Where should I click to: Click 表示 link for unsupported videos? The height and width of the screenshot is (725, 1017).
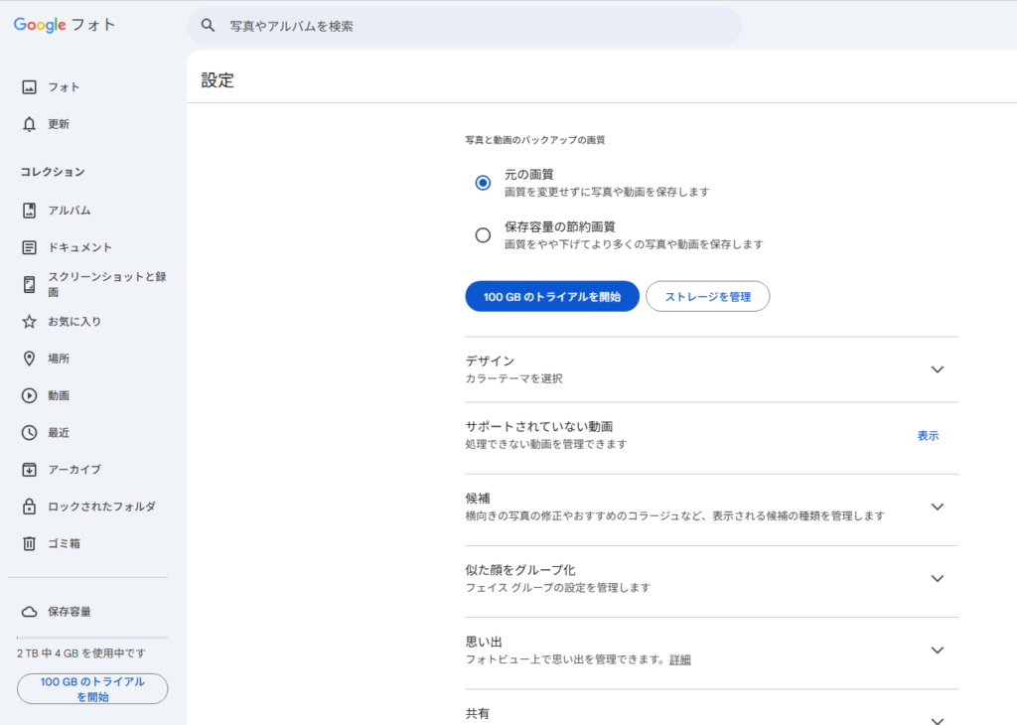point(928,436)
